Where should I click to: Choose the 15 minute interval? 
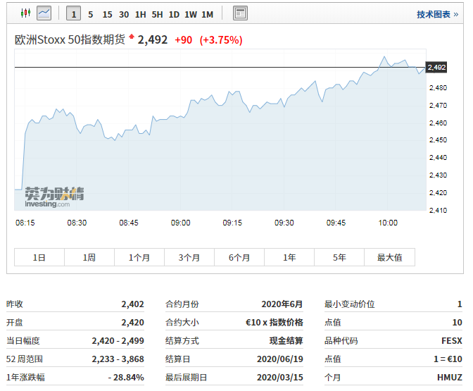point(107,14)
